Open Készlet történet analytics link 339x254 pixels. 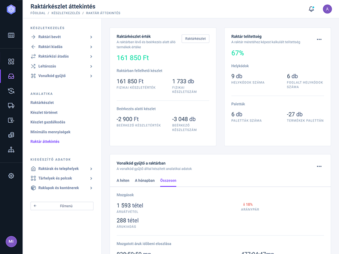[44, 112]
